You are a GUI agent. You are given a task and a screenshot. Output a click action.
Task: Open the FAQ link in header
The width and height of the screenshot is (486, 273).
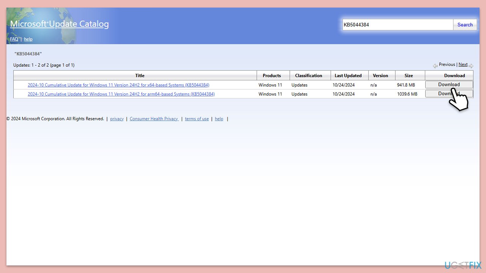(x=14, y=39)
